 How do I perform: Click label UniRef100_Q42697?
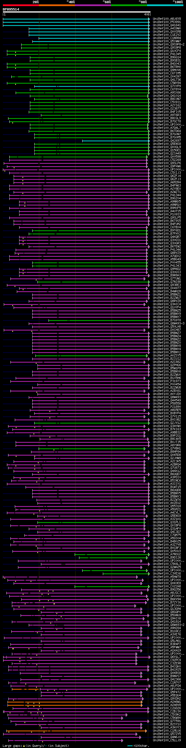pyautogui.click(x=167, y=141)
